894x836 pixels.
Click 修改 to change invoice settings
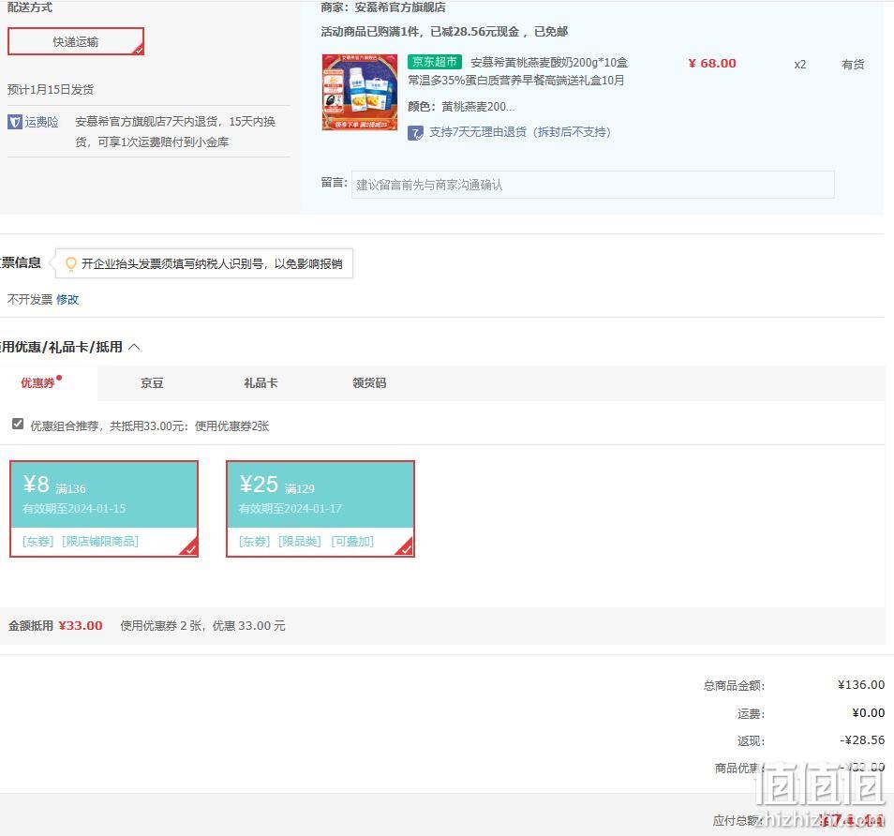pyautogui.click(x=67, y=299)
